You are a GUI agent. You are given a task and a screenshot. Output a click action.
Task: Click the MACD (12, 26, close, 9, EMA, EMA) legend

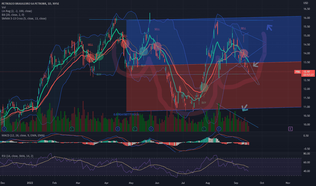tap(23, 135)
